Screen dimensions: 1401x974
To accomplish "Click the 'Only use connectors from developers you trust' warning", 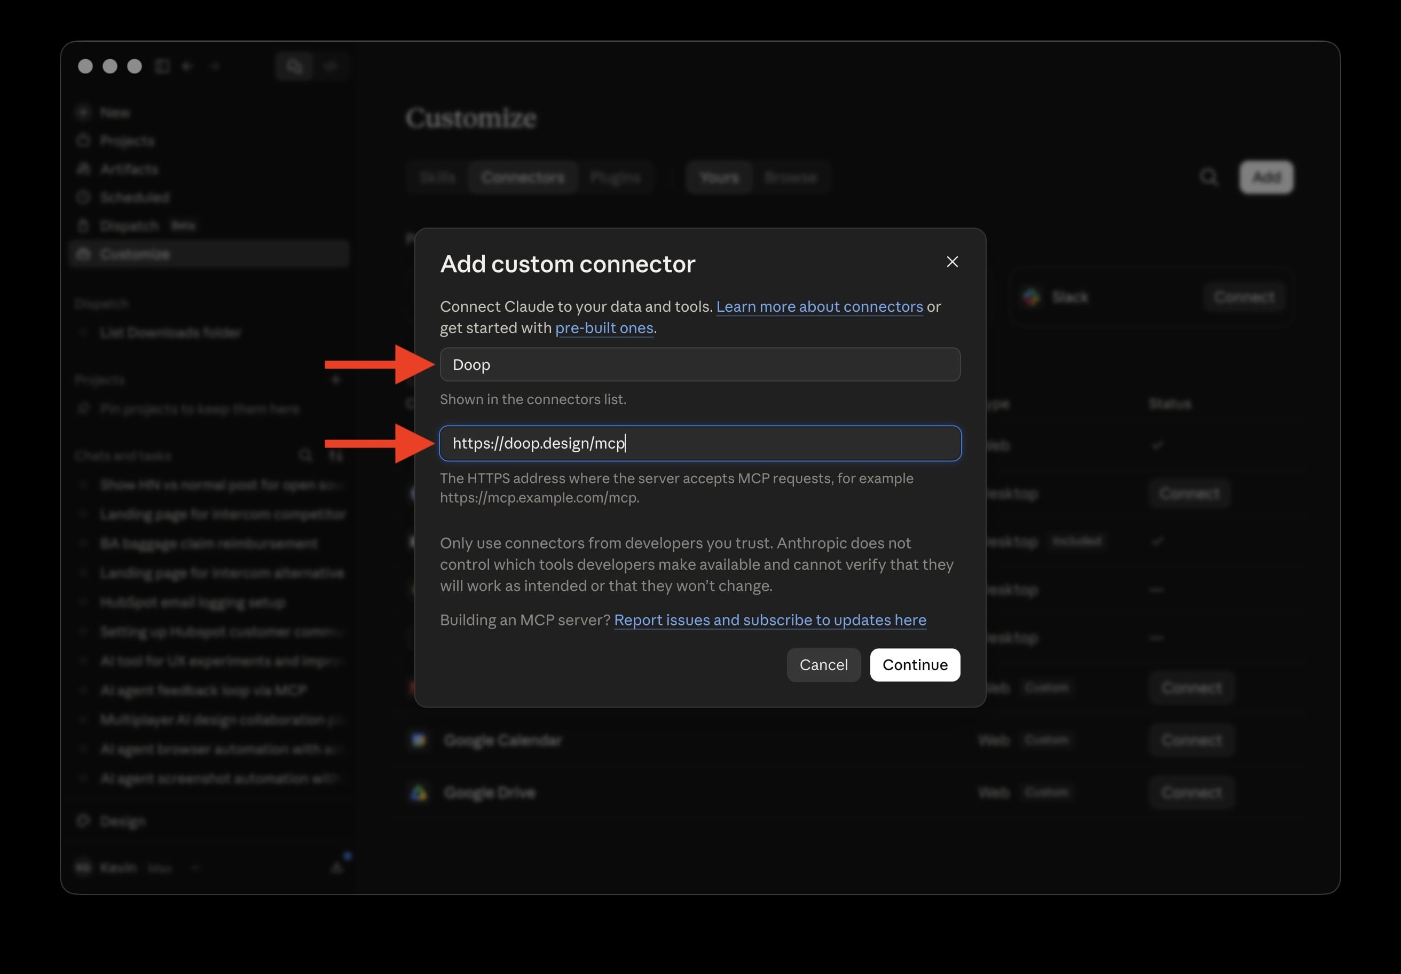I will click(697, 564).
